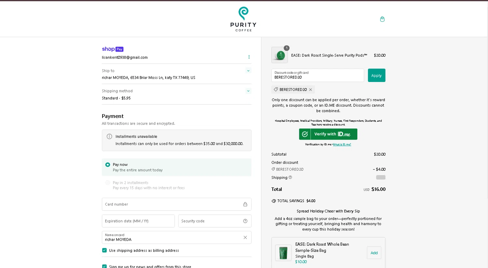Viewport: 488px width, 268px height.
Task: Click the card number lock icon
Action: coord(245,204)
